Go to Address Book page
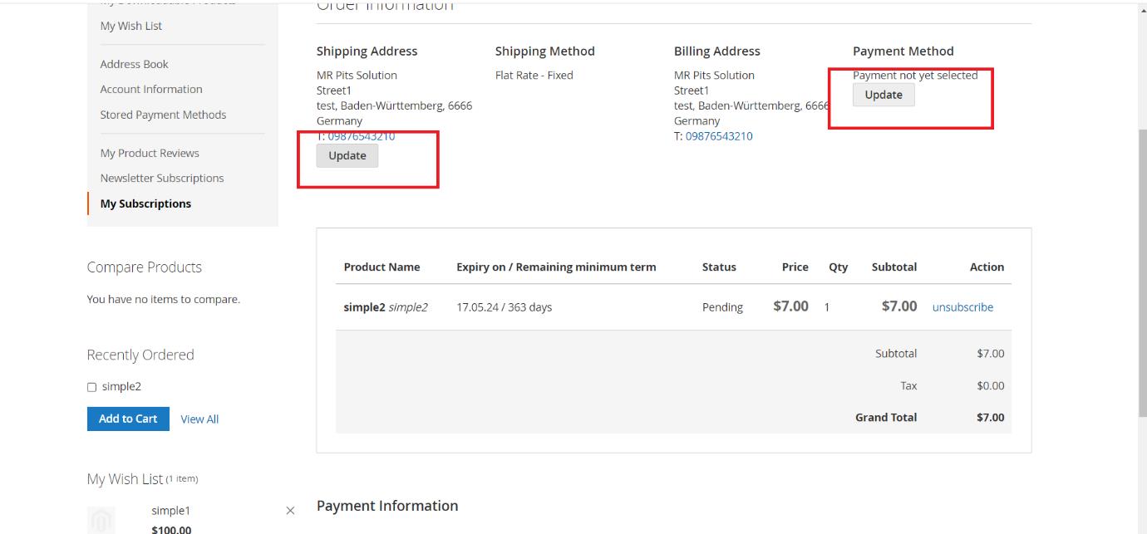This screenshot has height=534, width=1147. click(x=135, y=64)
